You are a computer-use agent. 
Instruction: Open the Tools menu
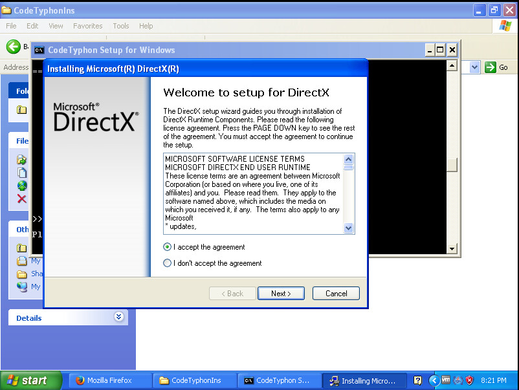[121, 26]
